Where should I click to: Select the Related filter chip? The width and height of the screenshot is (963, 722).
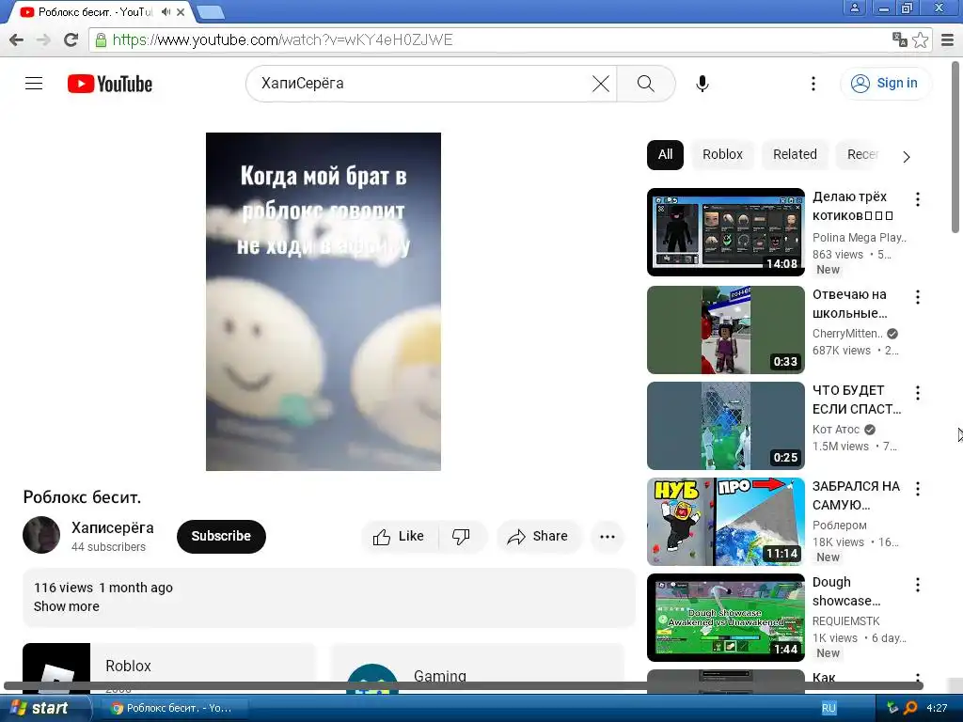[x=795, y=155]
